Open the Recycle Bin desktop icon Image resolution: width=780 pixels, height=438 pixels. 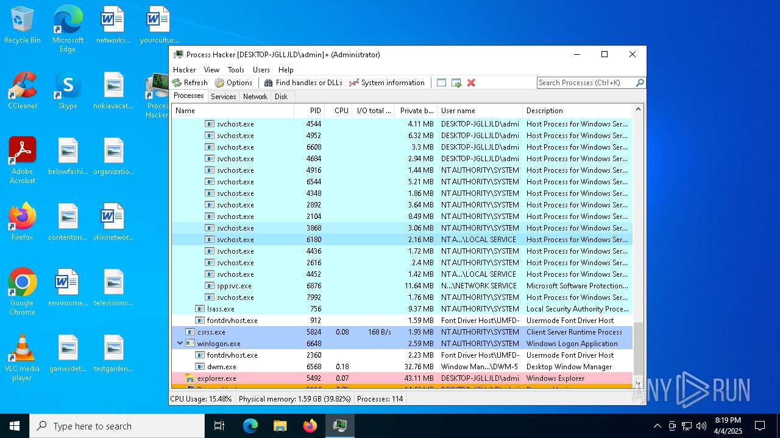click(x=23, y=26)
